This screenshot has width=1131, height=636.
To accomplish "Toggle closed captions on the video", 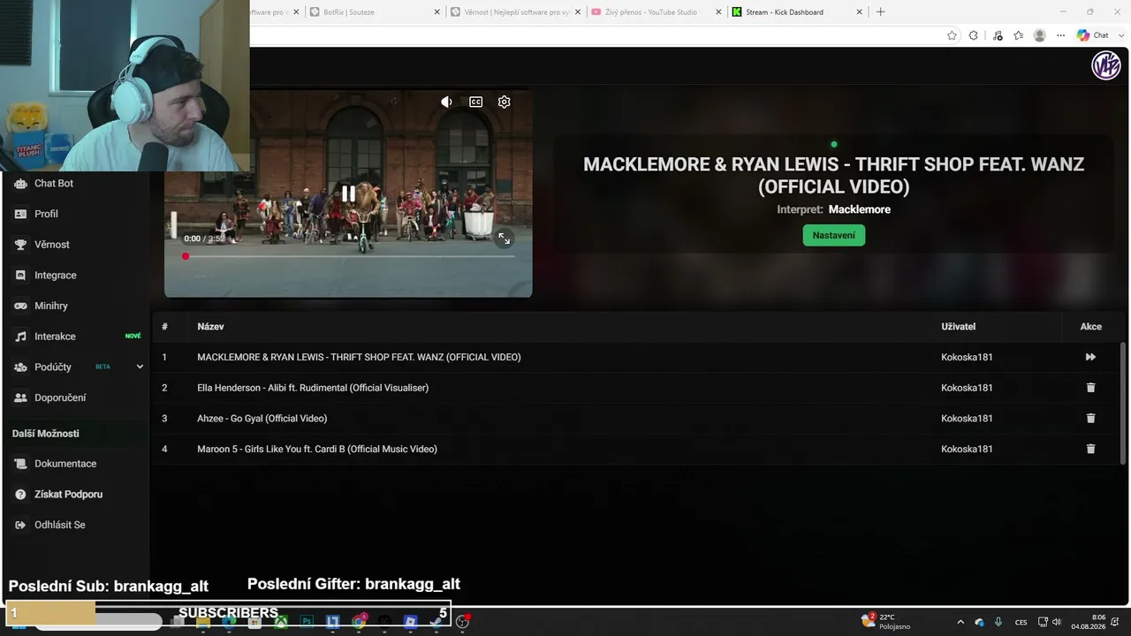I will (x=475, y=102).
